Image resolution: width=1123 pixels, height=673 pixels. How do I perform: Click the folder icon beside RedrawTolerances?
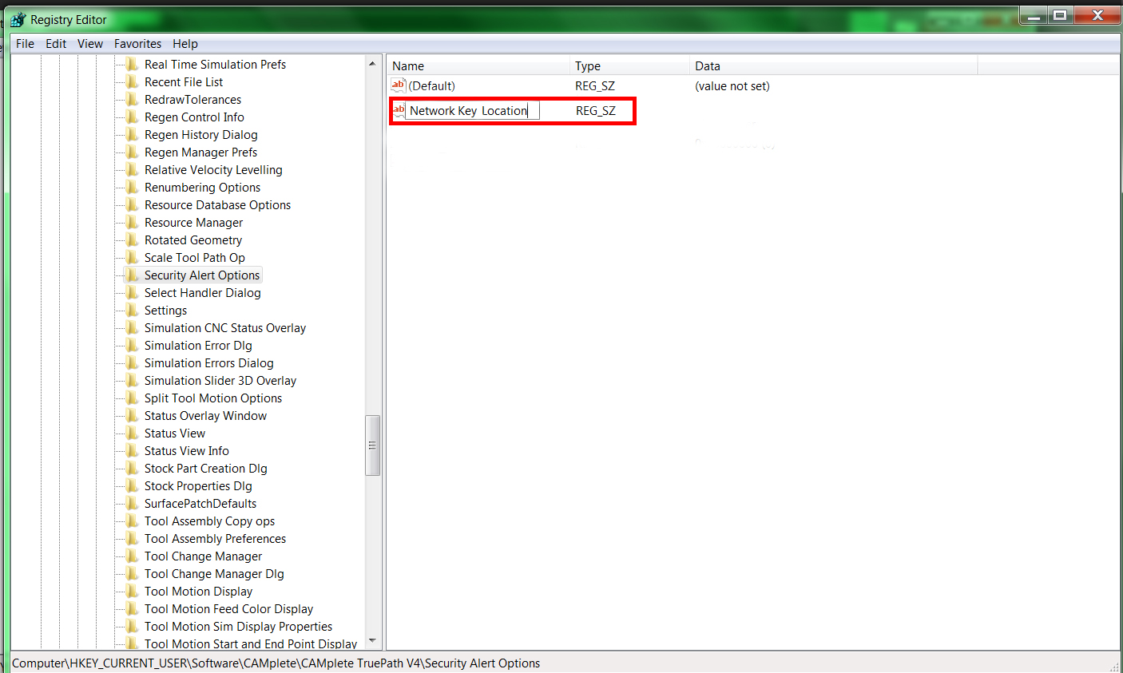pyautogui.click(x=133, y=99)
